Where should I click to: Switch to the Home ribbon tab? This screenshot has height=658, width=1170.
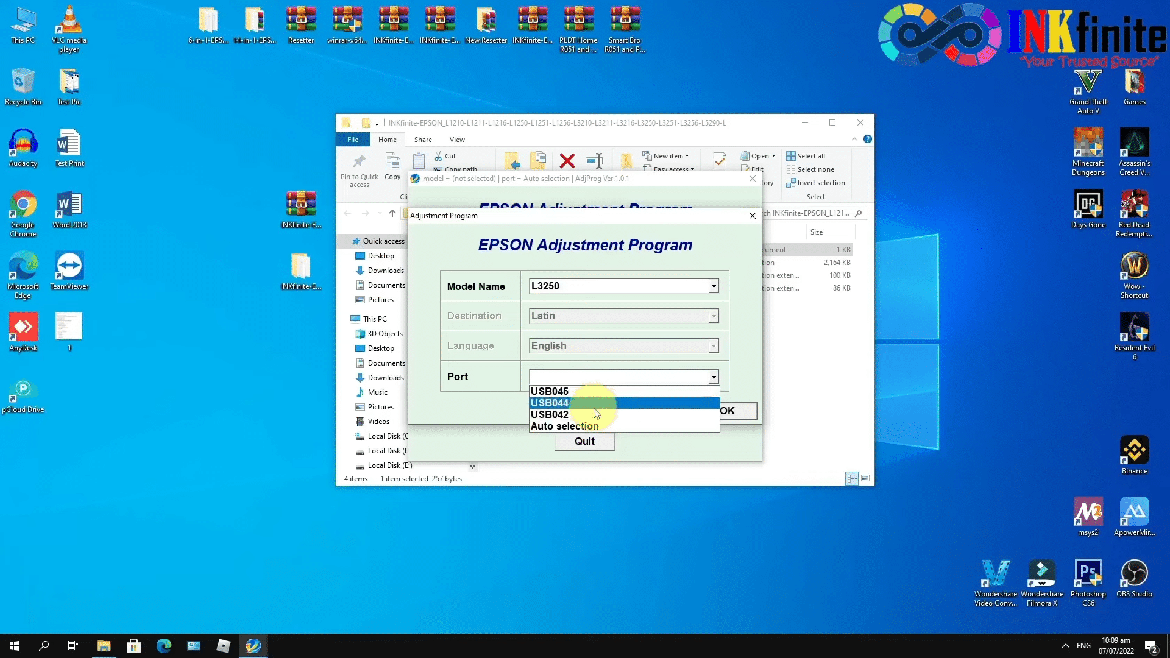[388, 140]
